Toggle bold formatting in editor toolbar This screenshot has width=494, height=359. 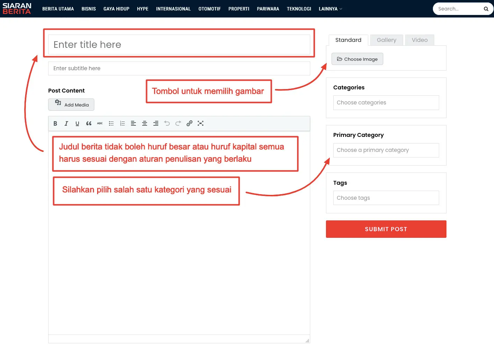tap(55, 123)
